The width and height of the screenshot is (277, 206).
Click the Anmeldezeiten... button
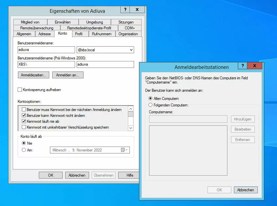click(x=33, y=75)
